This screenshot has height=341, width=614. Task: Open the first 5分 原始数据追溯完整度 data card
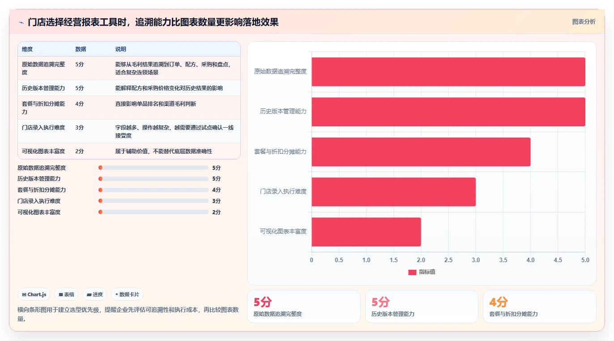(x=304, y=306)
